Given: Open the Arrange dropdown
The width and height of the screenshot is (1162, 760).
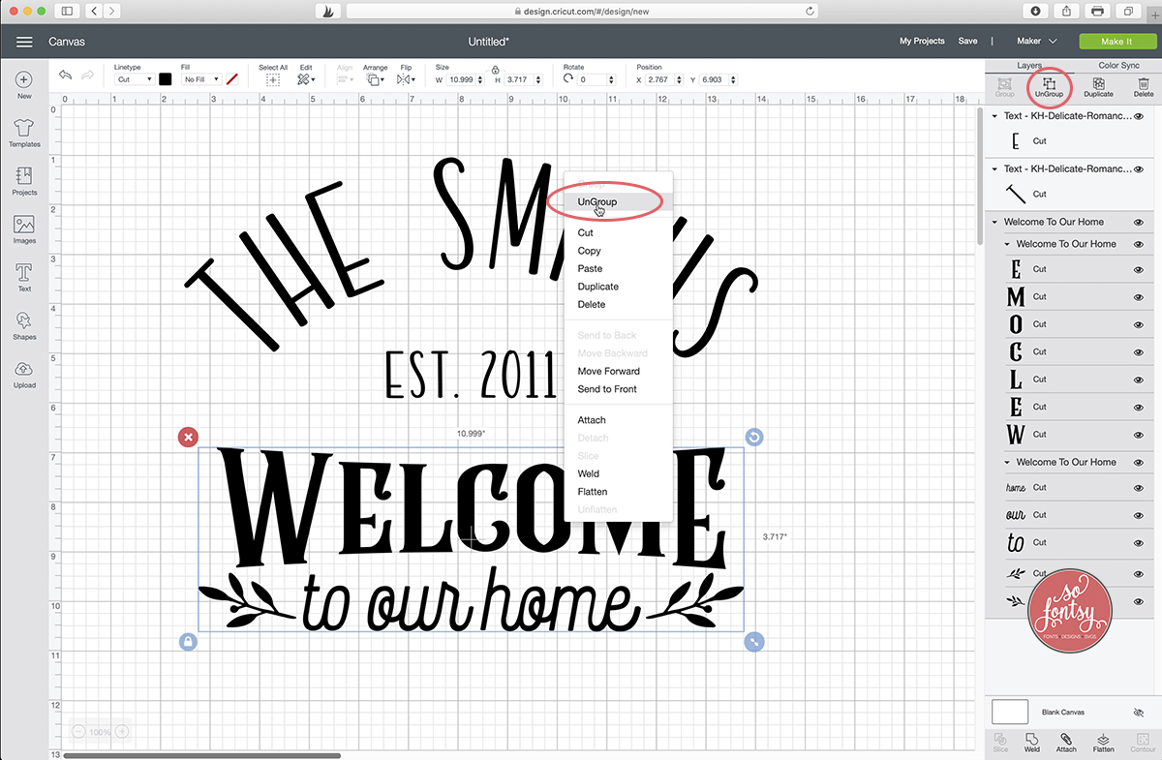Looking at the screenshot, I should point(374,79).
